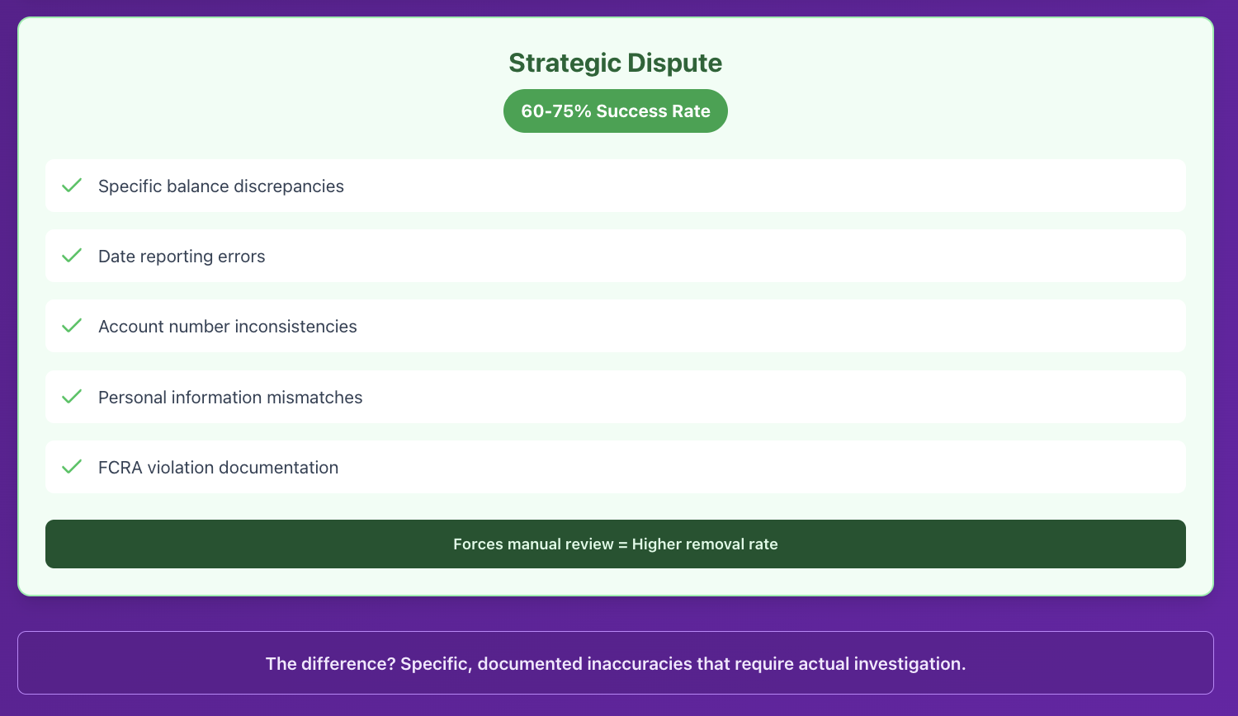1238x716 pixels.
Task: Click the checkmark beside Date reporting errors
Action: click(x=72, y=256)
